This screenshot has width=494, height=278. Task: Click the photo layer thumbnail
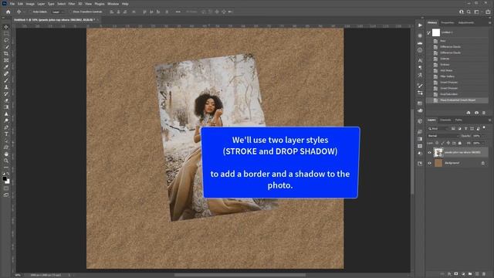pyautogui.click(x=438, y=153)
